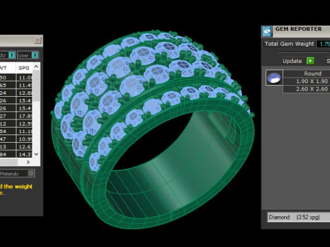Select the row with SPG 14.37
Image resolution: width=330 pixels, height=247 pixels.
[x=16, y=154]
